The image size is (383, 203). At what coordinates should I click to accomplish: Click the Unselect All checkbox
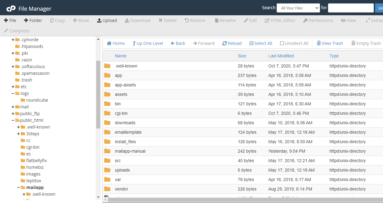click(282, 43)
